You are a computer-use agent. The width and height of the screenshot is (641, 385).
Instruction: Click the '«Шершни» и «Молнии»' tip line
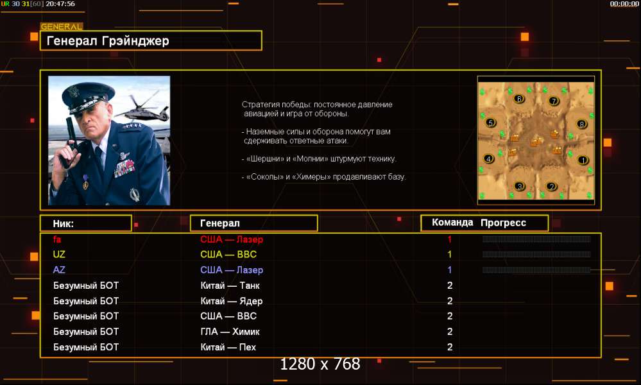coord(319,158)
